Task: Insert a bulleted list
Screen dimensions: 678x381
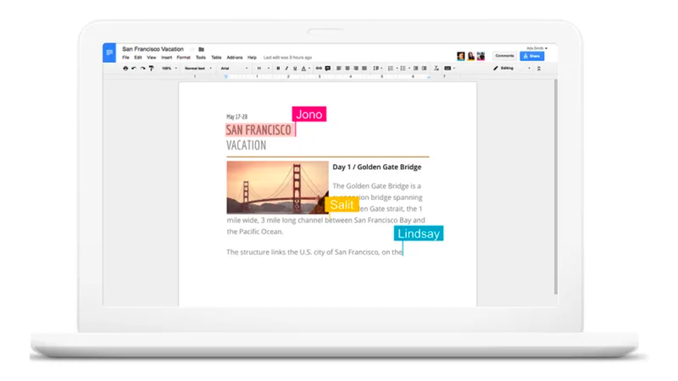Action: click(403, 68)
